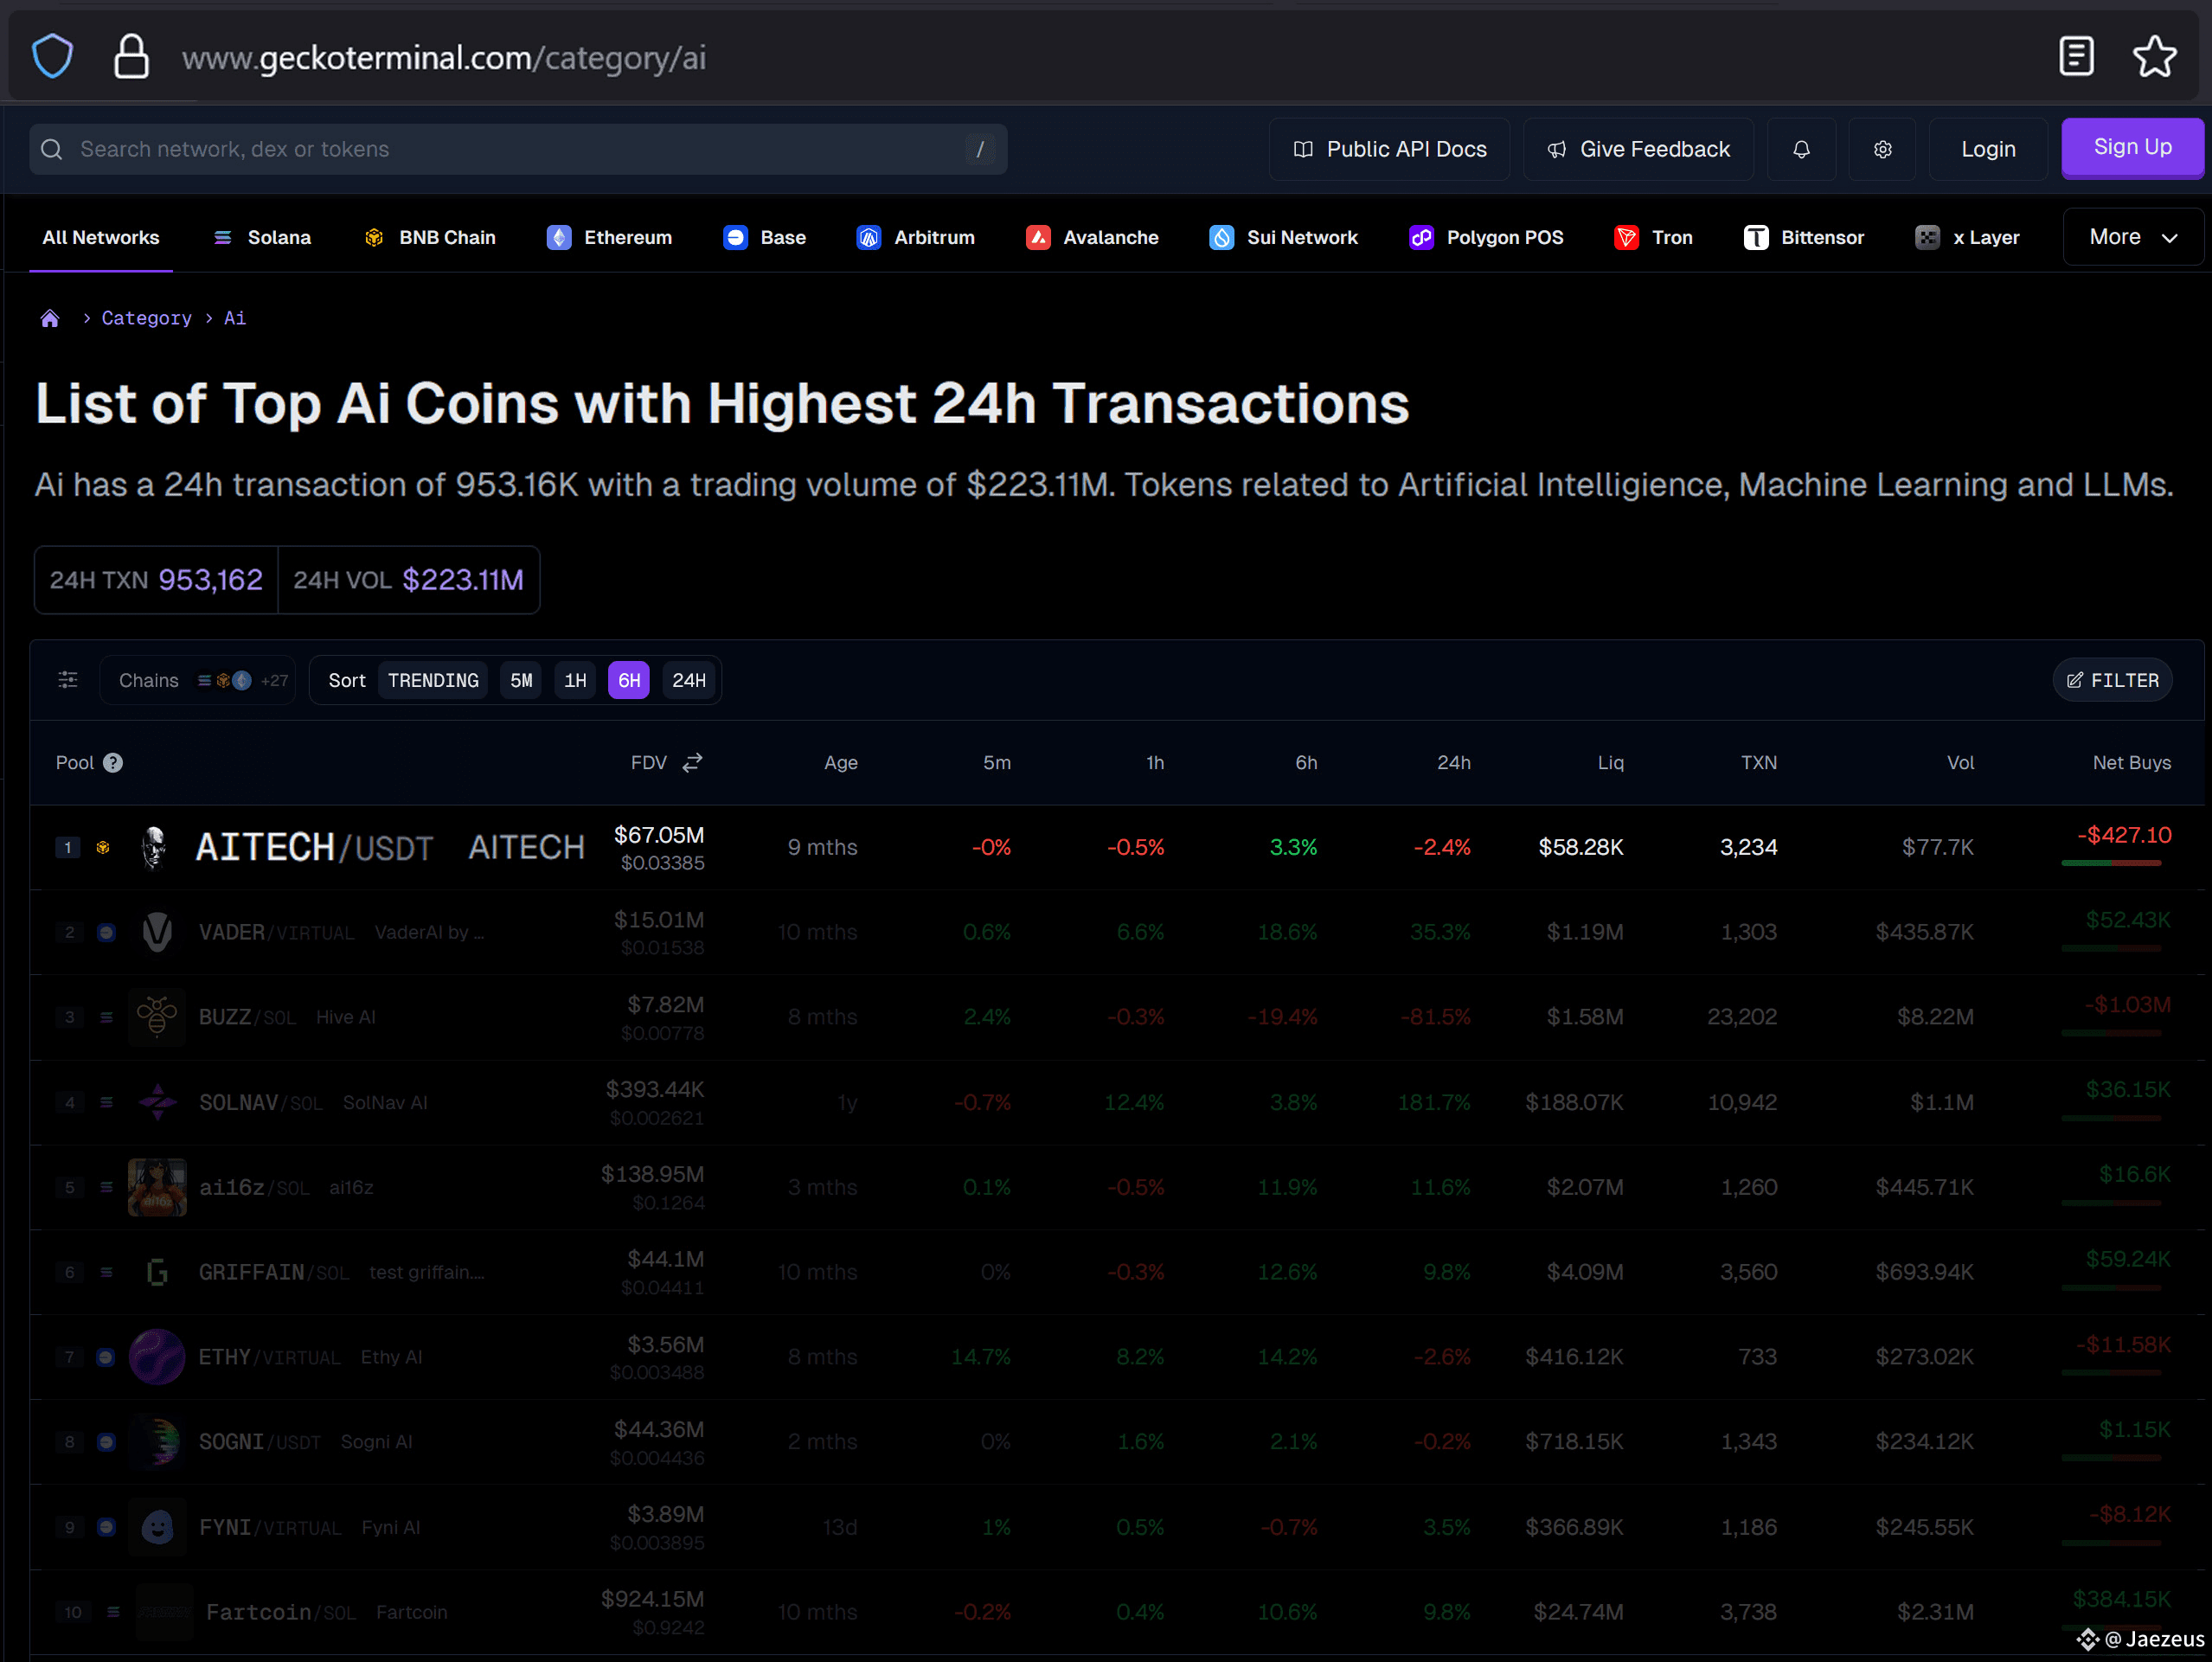This screenshot has width=2212, height=1662.
Task: Toggle FDV swap arrows icon
Action: (692, 762)
